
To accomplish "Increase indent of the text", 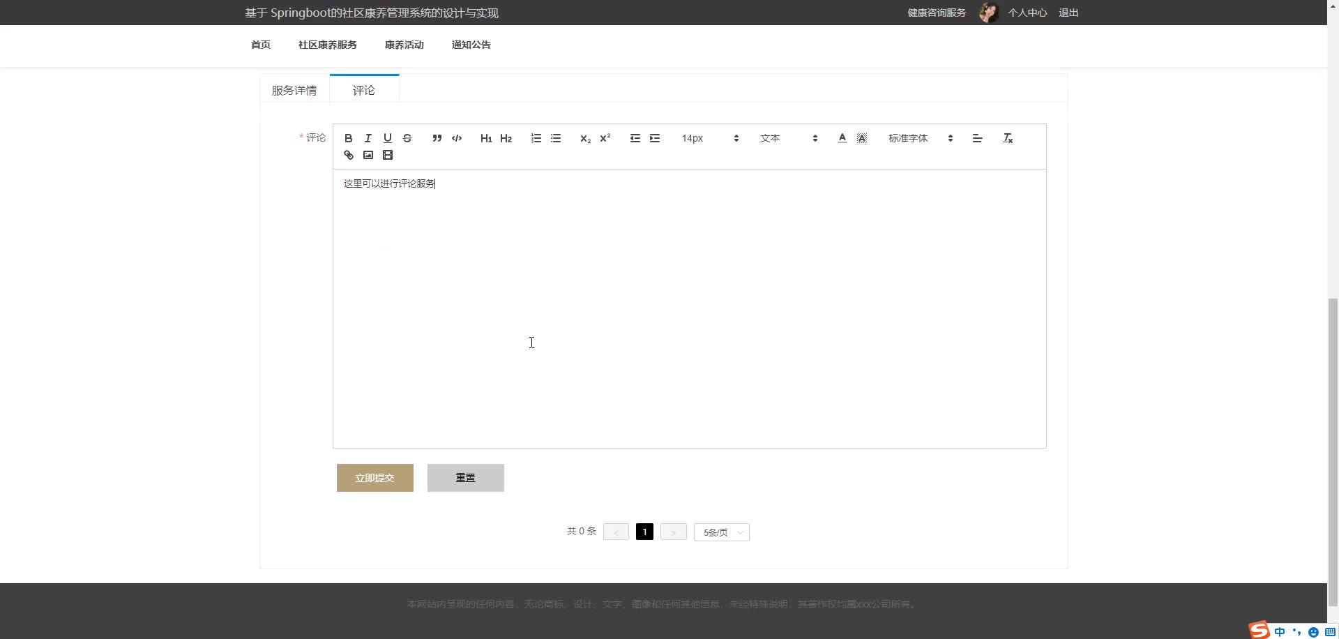I will (x=655, y=138).
